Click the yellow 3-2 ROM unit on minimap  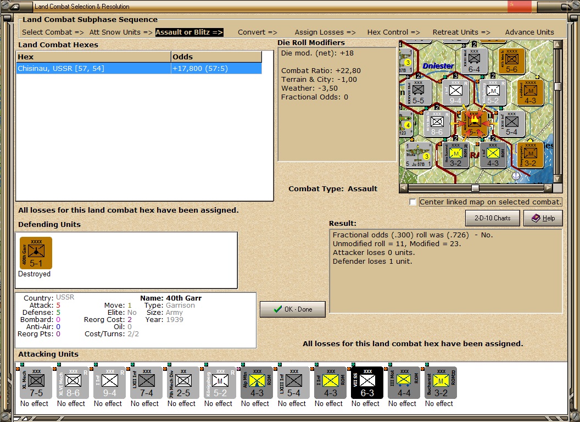pyautogui.click(x=456, y=156)
